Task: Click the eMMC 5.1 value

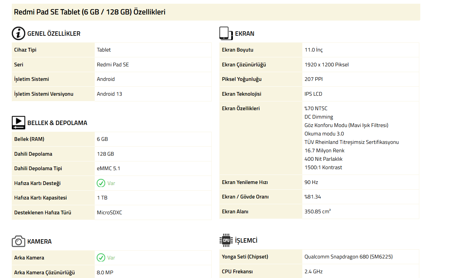Action: (109, 168)
